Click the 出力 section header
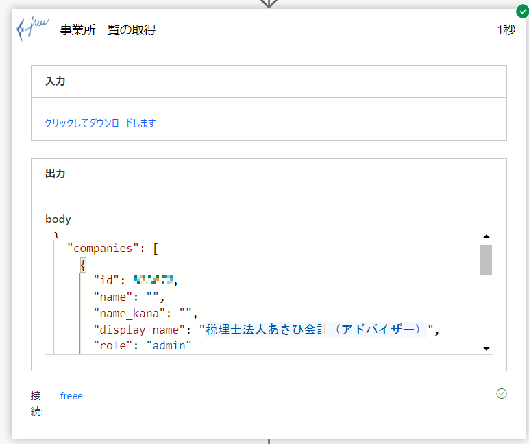Screen dimensions: 529x444 (x=269, y=174)
